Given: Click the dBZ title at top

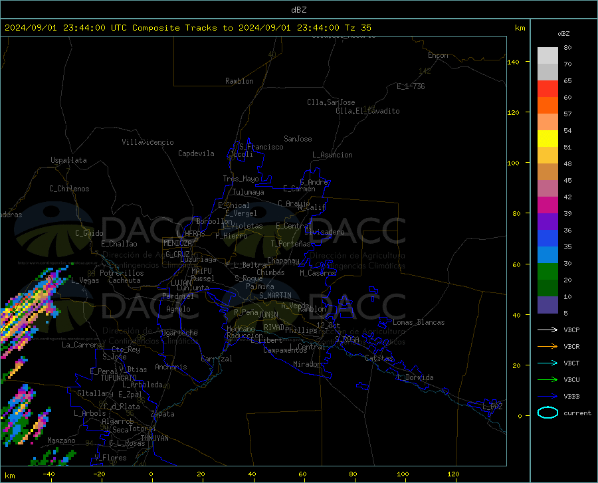Looking at the screenshot, I should pos(299,10).
